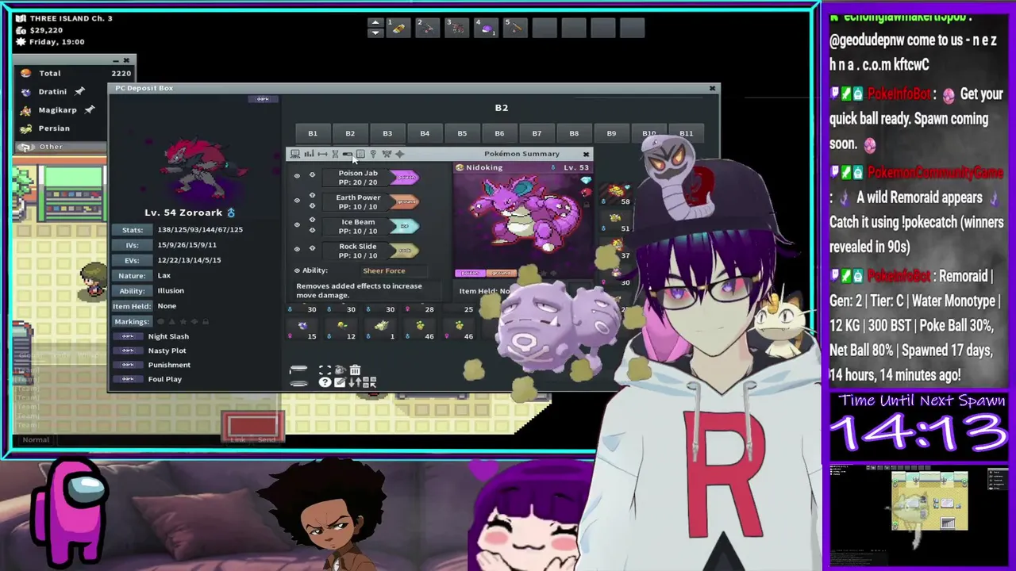Screen dimensions: 1016x571
Task: Click the IVs button for Zoroark
Action: (132, 245)
